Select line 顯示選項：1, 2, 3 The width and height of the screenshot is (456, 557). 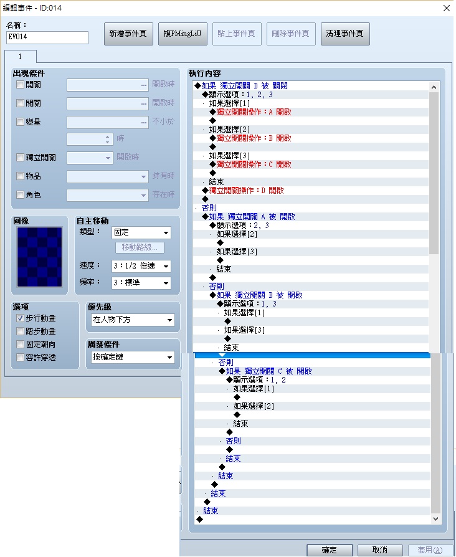[311, 95]
